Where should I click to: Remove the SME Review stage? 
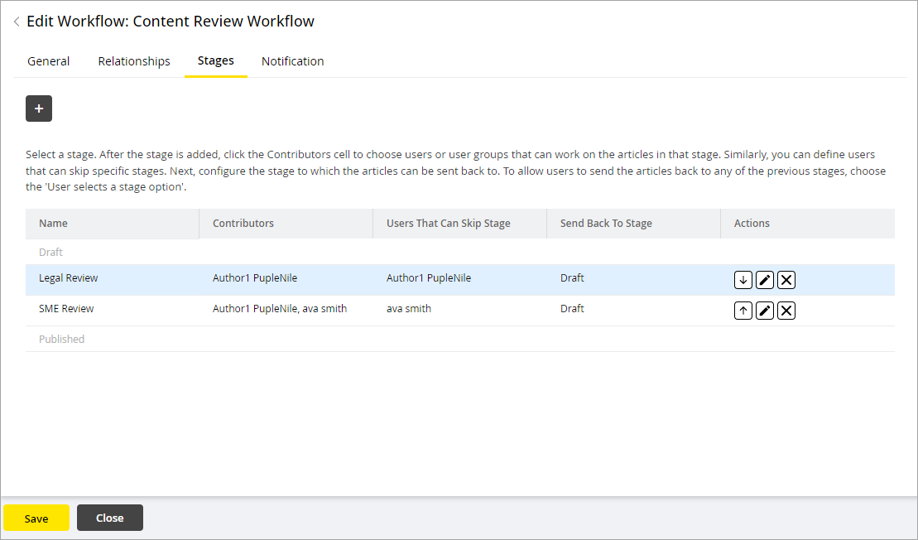coord(786,311)
